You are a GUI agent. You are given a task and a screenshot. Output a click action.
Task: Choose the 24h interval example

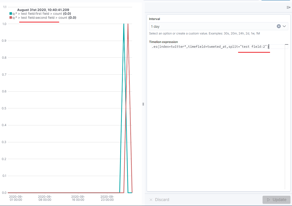pyautogui.click(x=241, y=33)
